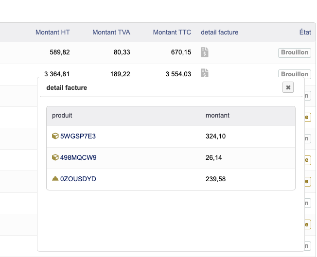Open service link 0ZOUSDYD

pyautogui.click(x=78, y=179)
